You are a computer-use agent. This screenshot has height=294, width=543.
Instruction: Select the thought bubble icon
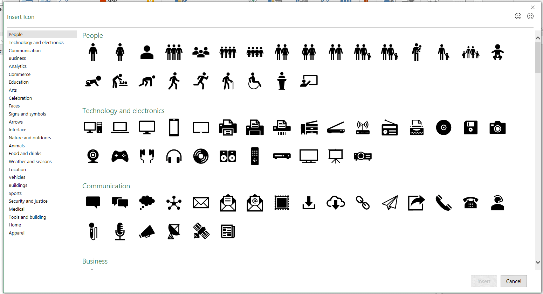point(147,202)
